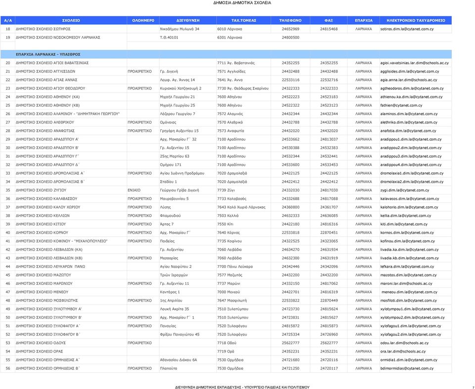The height and width of the screenshot is (389, 475).
Task: Click address Μεσσορίας
Action: click(169, 258)
